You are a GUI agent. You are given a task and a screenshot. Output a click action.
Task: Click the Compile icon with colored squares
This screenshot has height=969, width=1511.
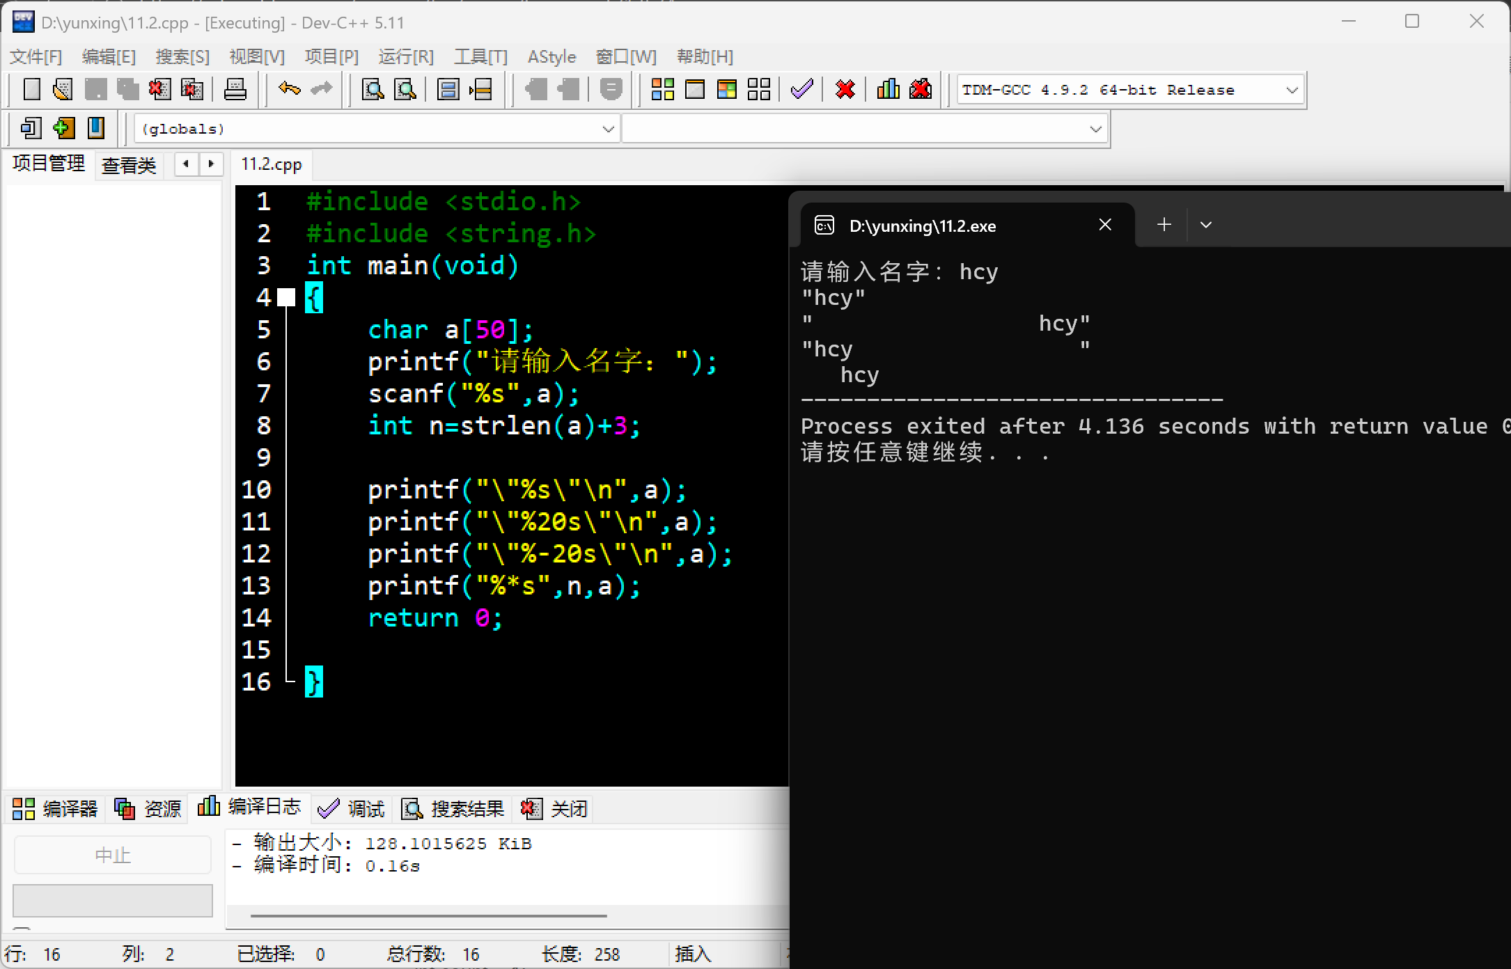662,89
